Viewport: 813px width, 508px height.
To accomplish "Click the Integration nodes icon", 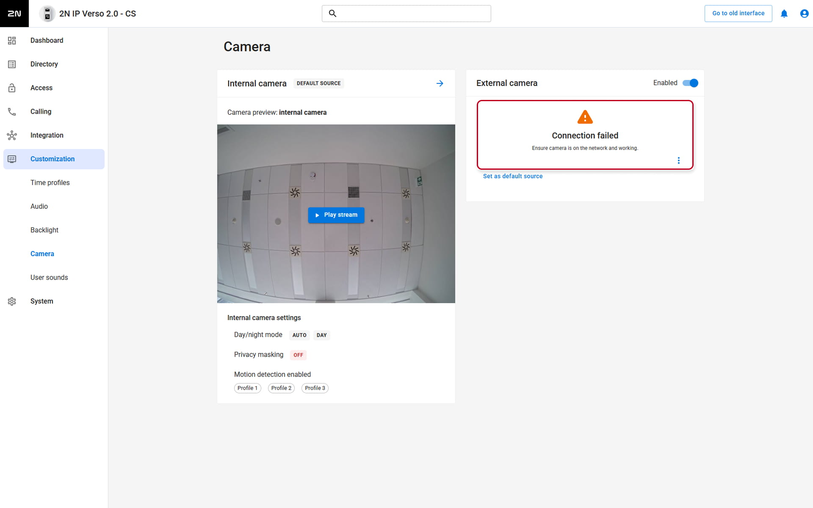I will coord(12,135).
